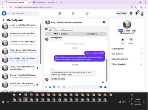Switch to Marketplace 2 beds browser tab
This screenshot has width=148, height=110.
pyautogui.click(x=45, y=2)
